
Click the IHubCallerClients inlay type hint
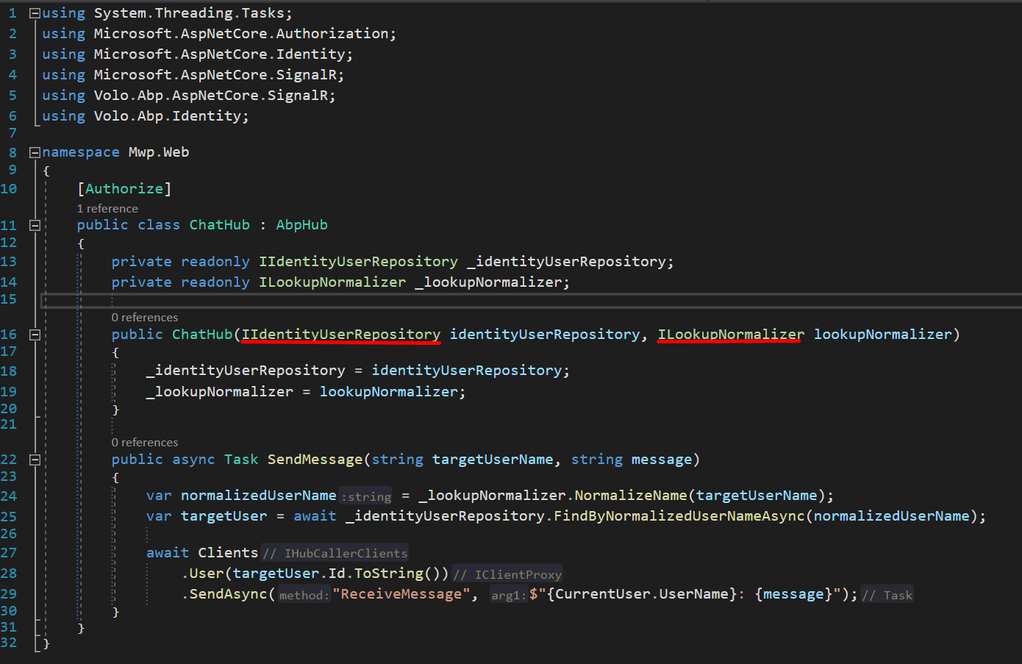(345, 554)
